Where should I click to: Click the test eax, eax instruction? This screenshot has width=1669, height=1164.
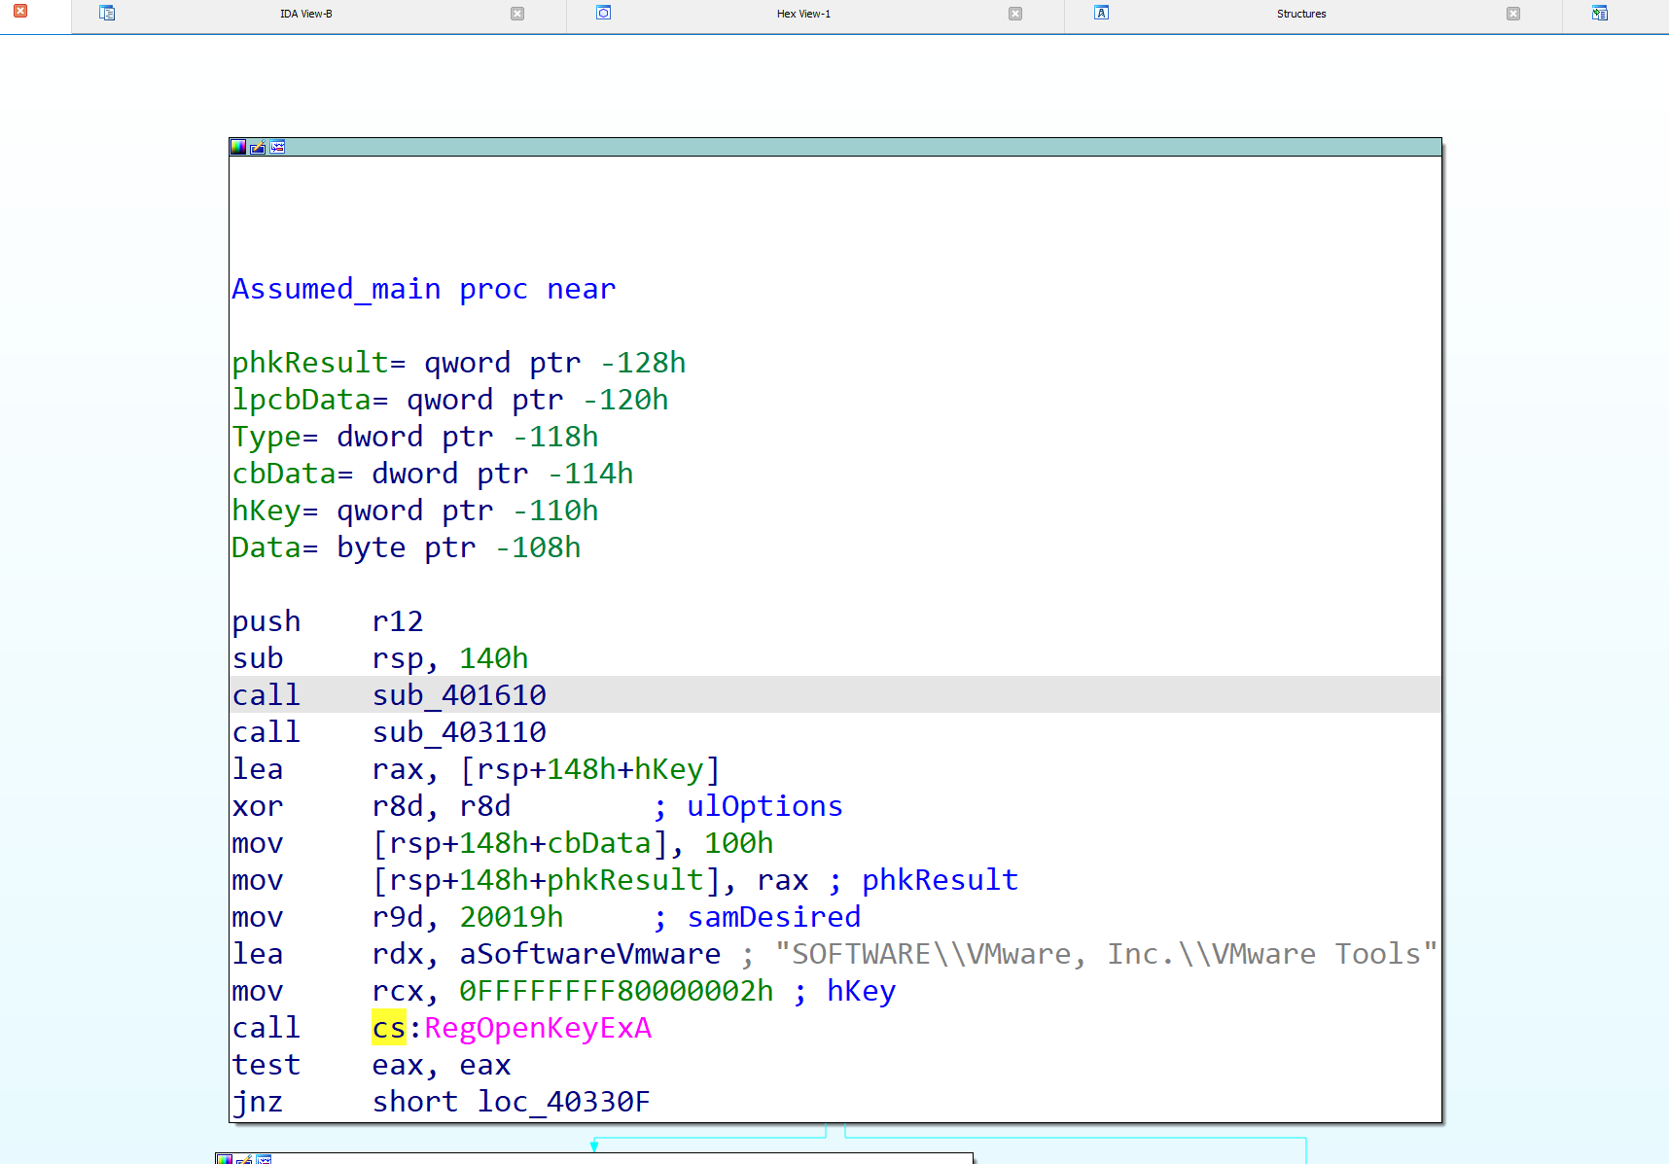(371, 1065)
